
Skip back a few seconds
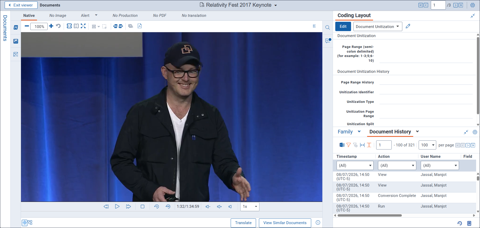(x=156, y=206)
